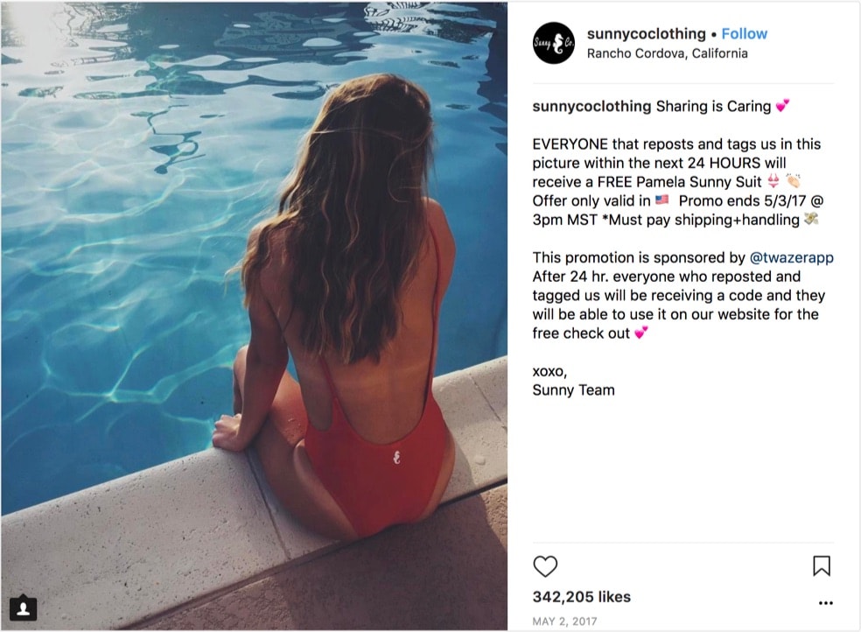Click the bold sunnycoclothing name in caption
Viewport: 861px width, 632px height.
591,106
